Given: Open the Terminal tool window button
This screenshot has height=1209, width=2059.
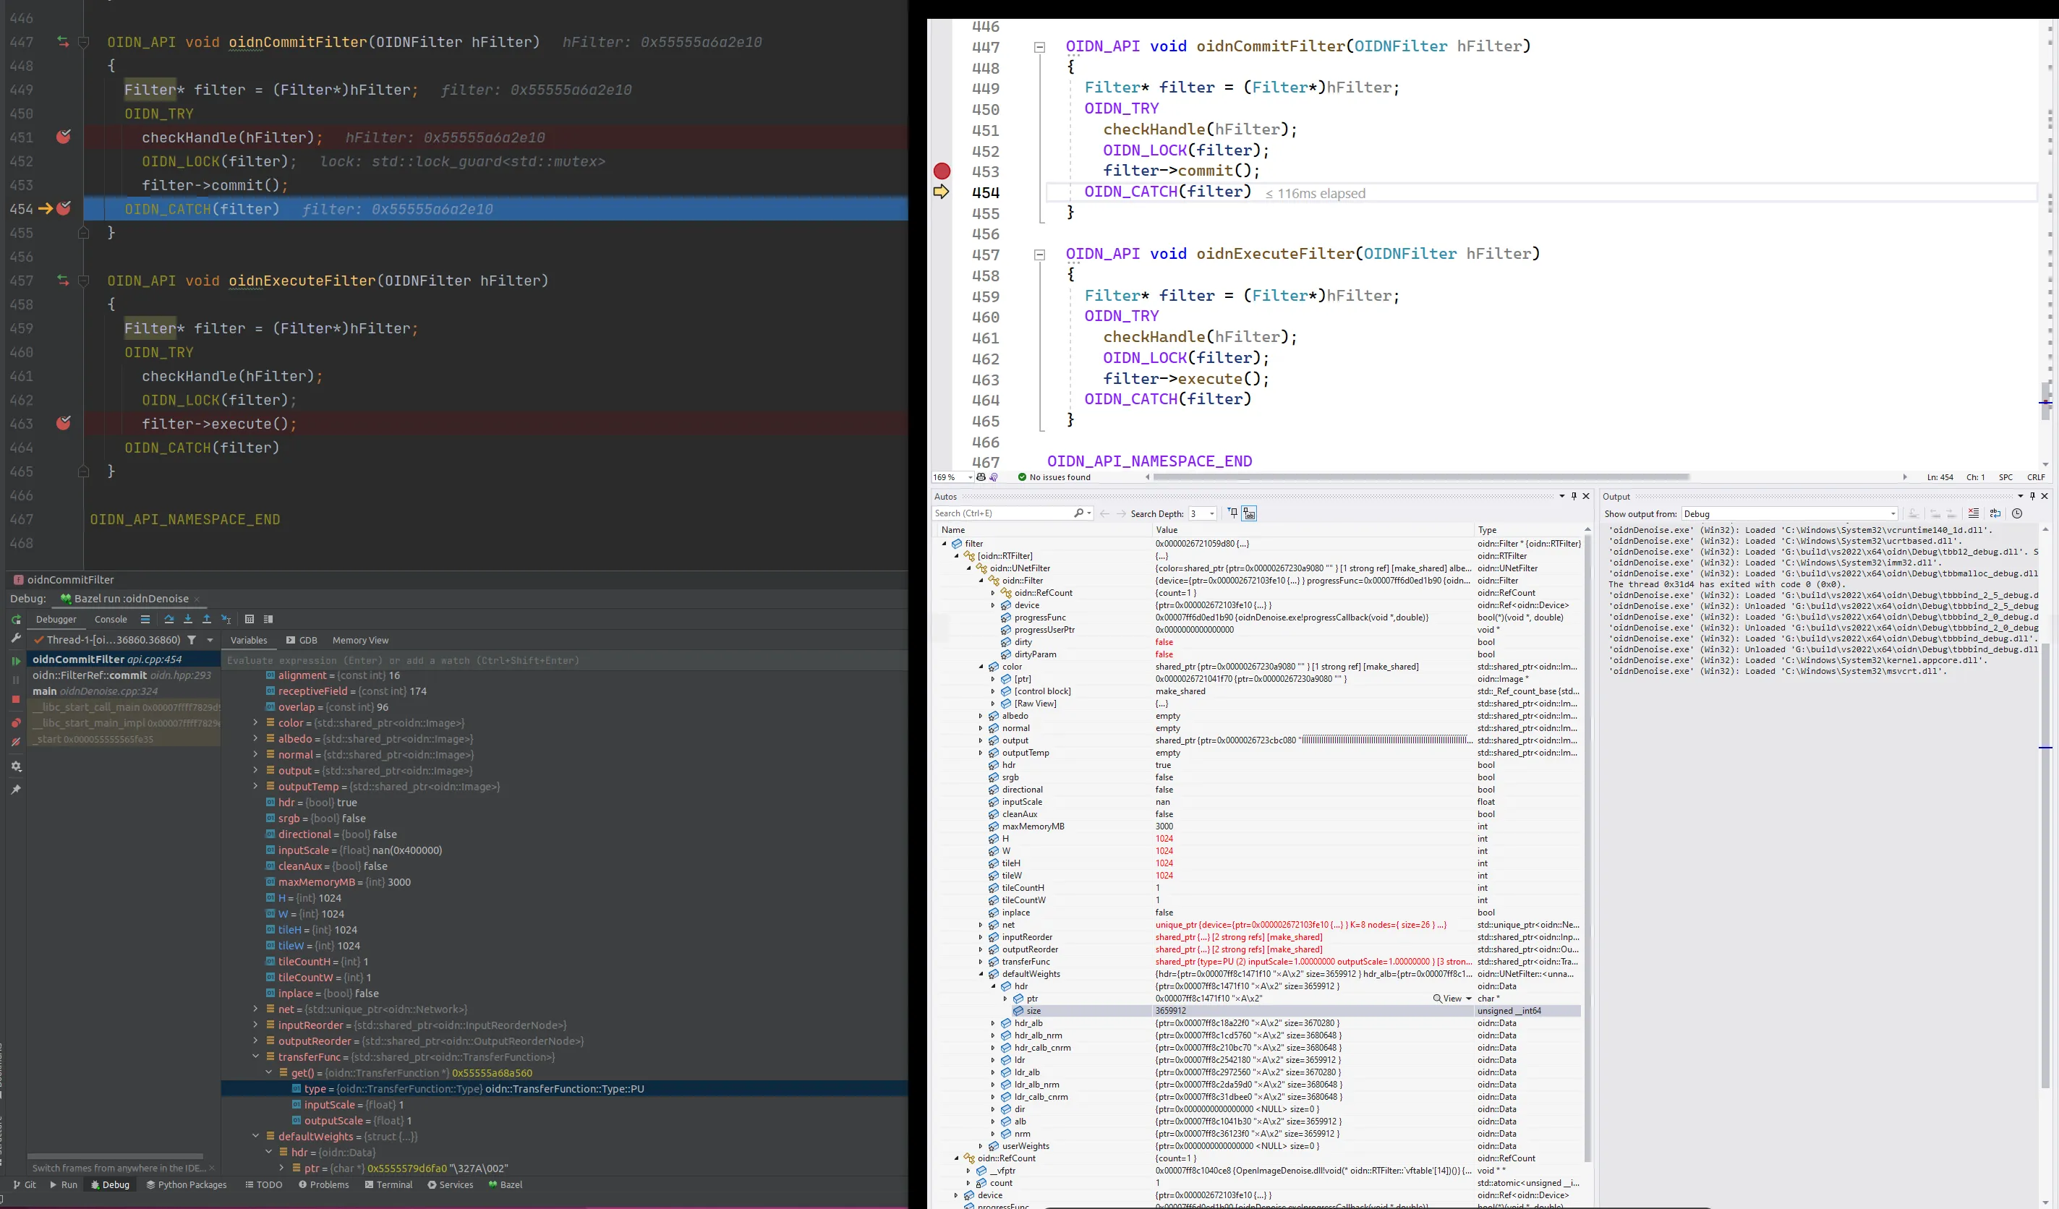Looking at the screenshot, I should 389,1184.
